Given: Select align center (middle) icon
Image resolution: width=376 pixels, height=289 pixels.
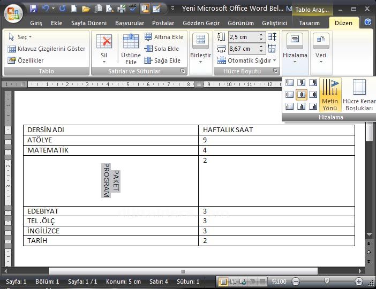Looking at the screenshot, I should pyautogui.click(x=301, y=94).
